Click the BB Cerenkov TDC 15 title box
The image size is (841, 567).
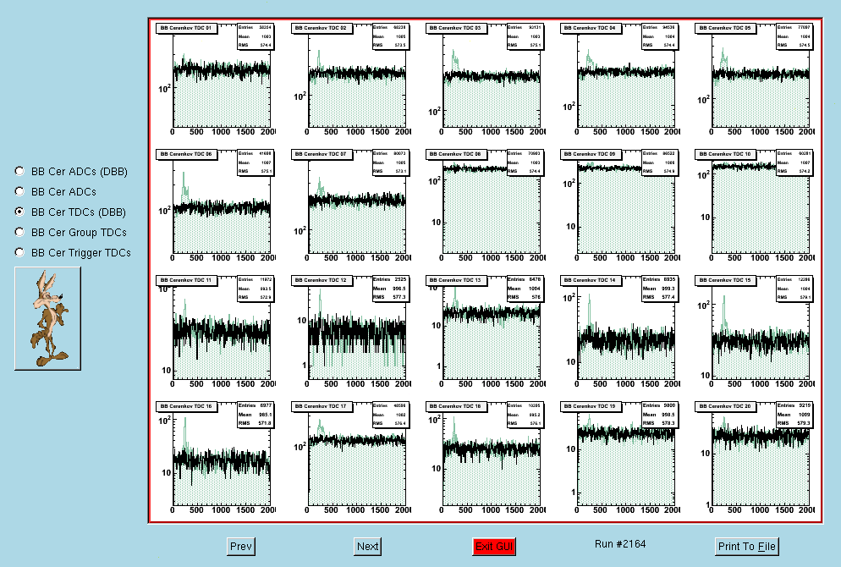(726, 281)
